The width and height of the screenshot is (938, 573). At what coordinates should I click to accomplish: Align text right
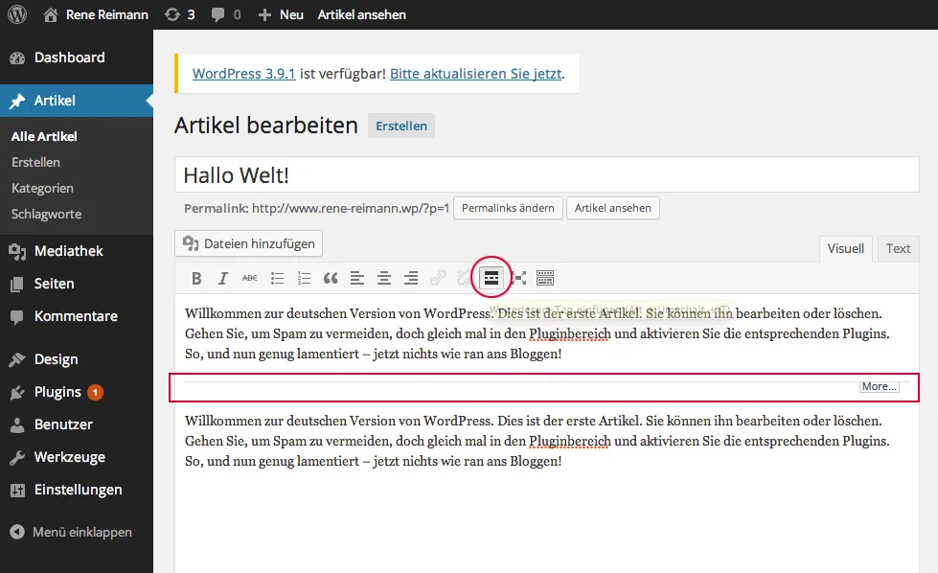pos(411,278)
